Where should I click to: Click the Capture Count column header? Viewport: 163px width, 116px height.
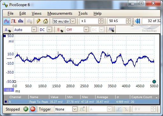pyautogui.click(x=142, y=97)
